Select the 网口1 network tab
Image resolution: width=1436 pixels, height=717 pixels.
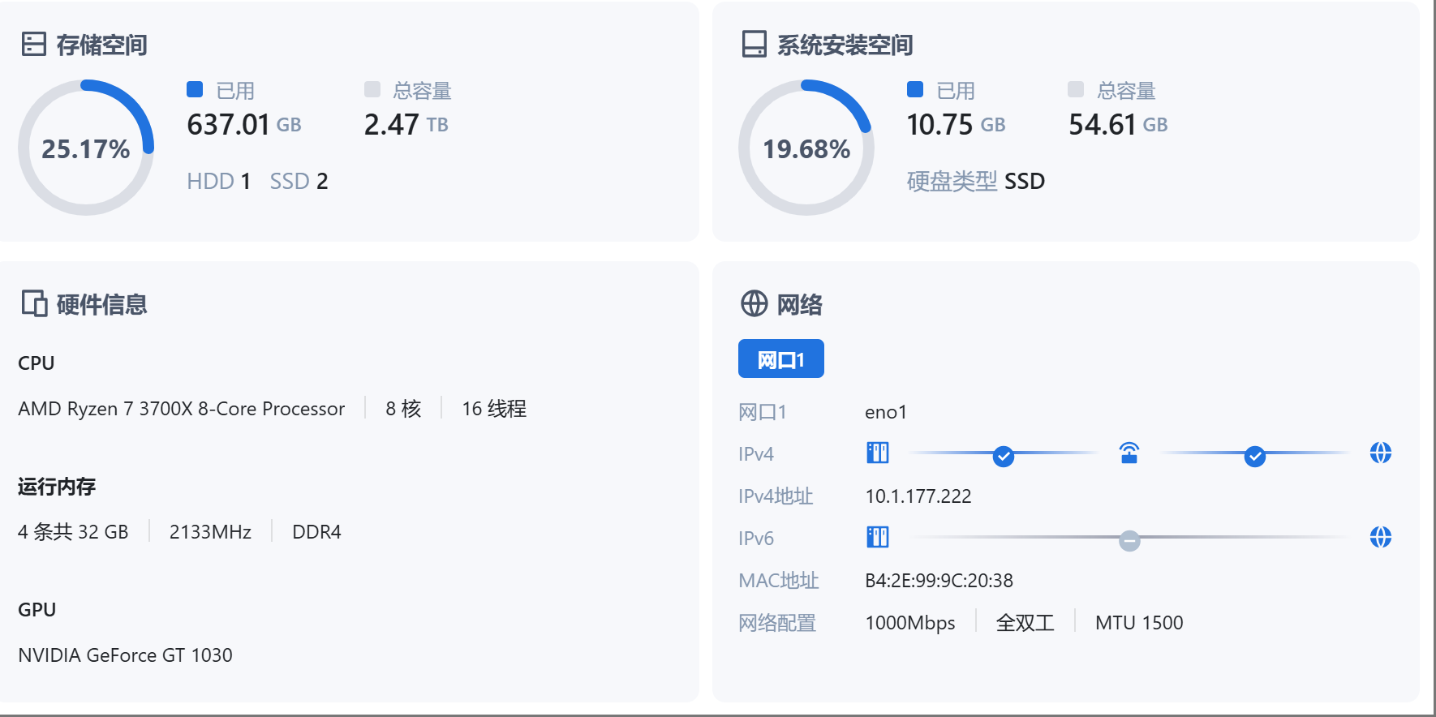point(780,358)
